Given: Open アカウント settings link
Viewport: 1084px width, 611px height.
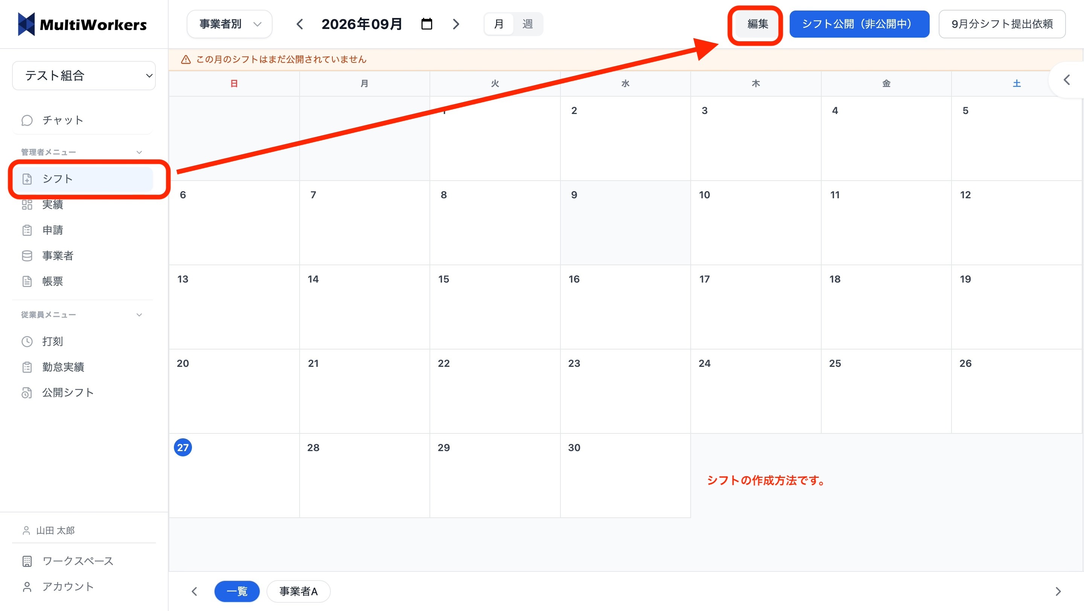Looking at the screenshot, I should 82,587.
